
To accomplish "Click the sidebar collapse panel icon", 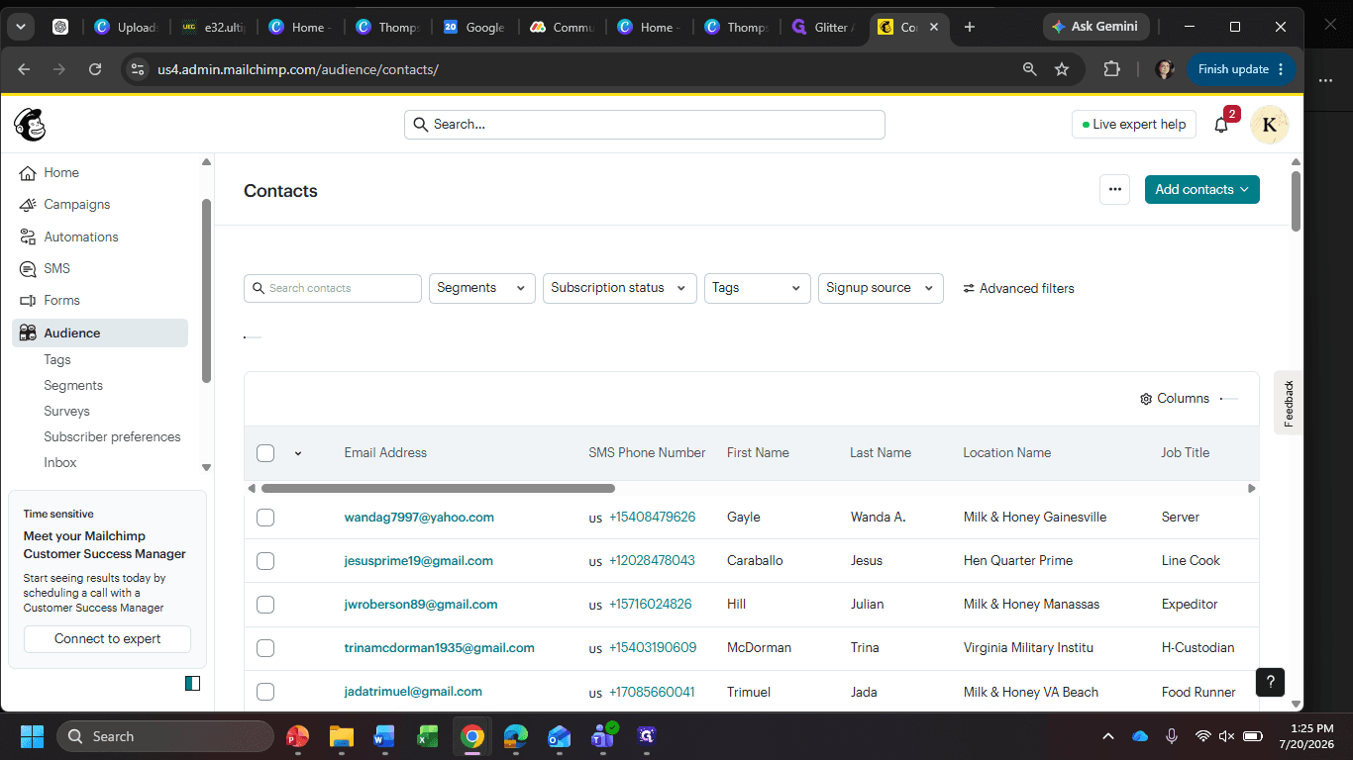I will [192, 683].
